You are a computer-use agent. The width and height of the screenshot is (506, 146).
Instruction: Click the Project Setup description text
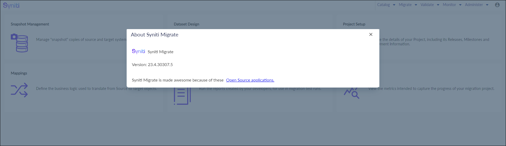434,42
